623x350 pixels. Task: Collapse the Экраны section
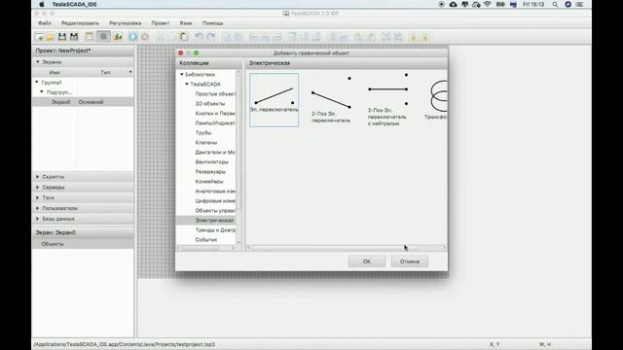click(x=38, y=62)
